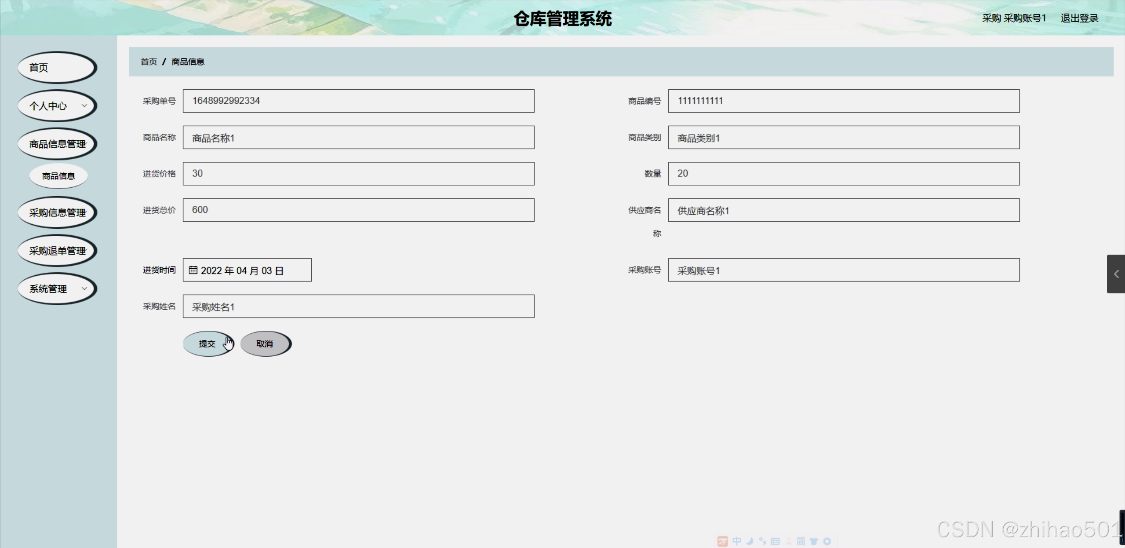
Task: Click the orange IME logo icon
Action: pos(722,541)
